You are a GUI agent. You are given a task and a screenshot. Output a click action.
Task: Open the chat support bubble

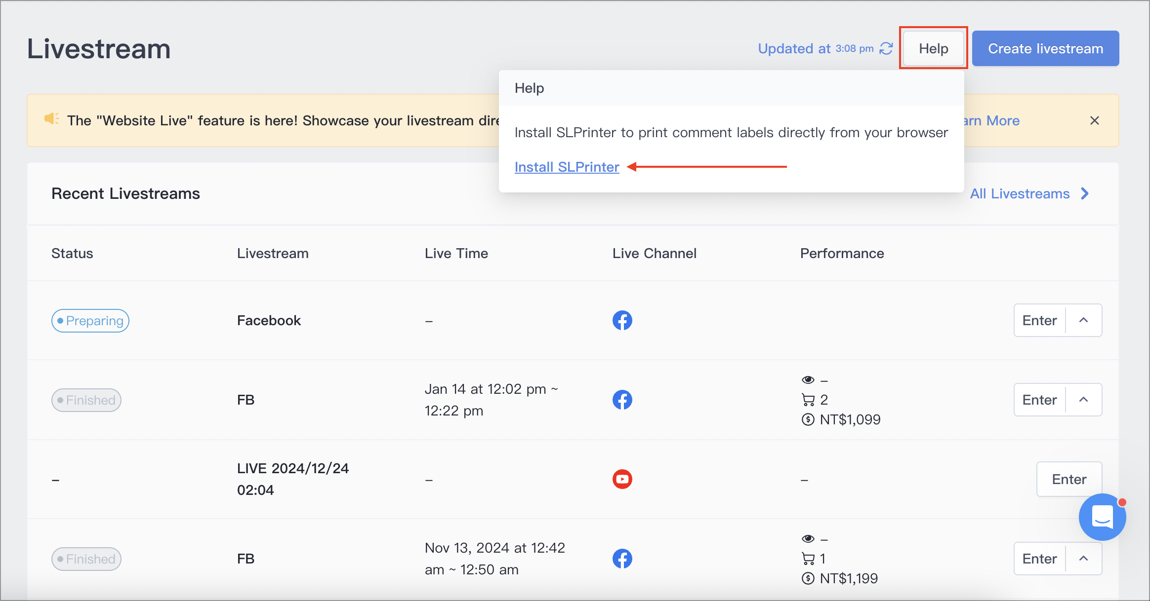pos(1102,517)
